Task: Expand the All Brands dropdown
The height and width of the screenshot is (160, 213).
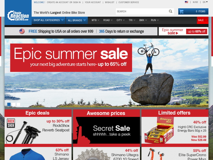Action: point(77,20)
